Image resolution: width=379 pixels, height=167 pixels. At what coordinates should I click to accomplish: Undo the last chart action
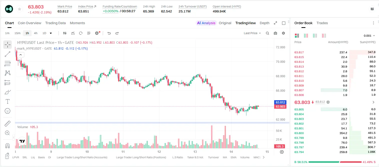[x=109, y=33]
